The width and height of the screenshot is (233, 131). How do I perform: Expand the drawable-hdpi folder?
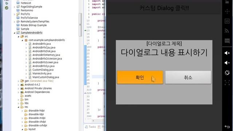click(x=22, y=111)
